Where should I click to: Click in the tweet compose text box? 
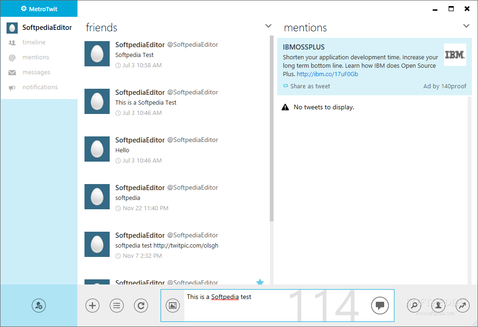coord(277,306)
